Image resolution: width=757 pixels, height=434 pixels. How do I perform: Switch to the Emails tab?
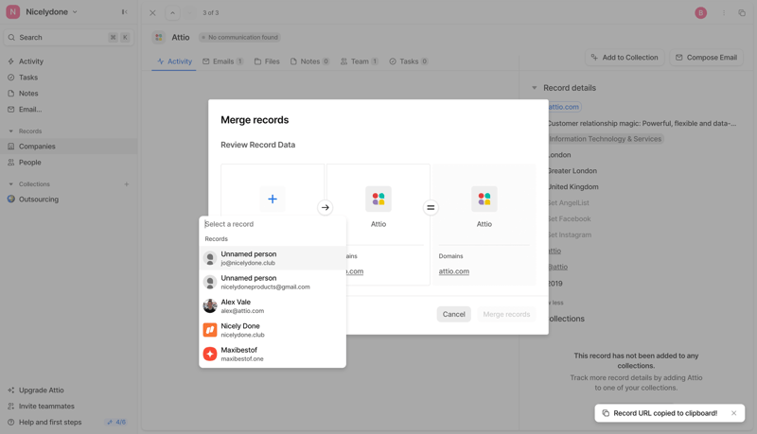coord(223,61)
